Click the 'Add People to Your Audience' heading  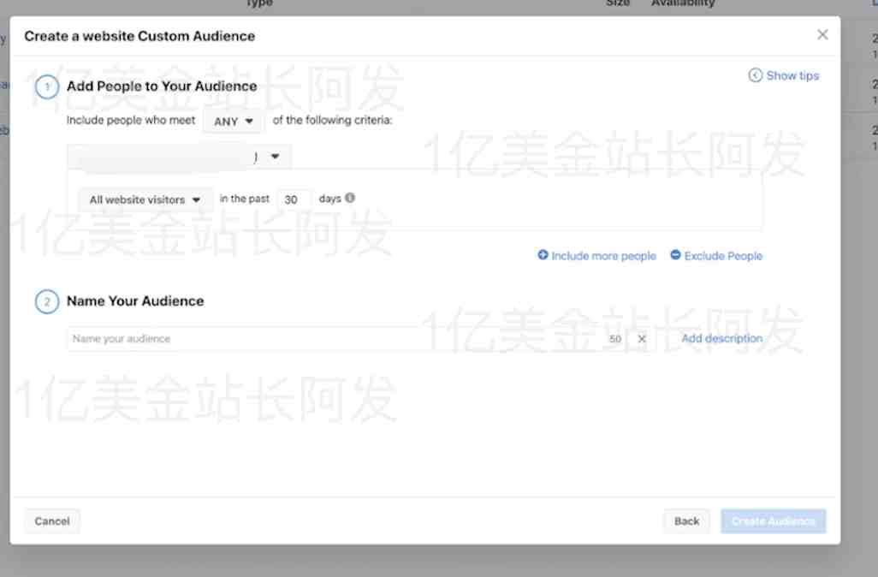tap(162, 86)
